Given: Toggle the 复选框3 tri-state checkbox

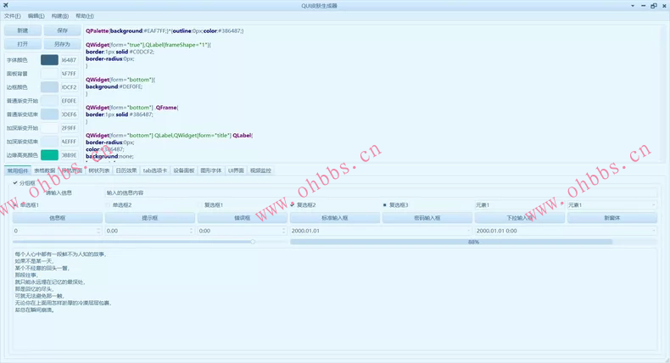Looking at the screenshot, I should pyautogui.click(x=385, y=205).
